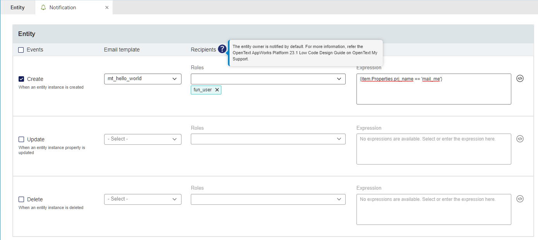Expand the Roles dropdown for Delete event
Image resolution: width=538 pixels, height=240 pixels.
click(x=268, y=199)
